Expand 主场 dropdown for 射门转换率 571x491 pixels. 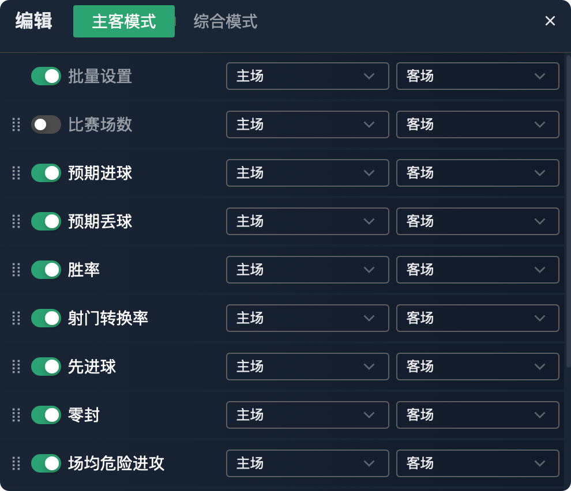pos(307,318)
